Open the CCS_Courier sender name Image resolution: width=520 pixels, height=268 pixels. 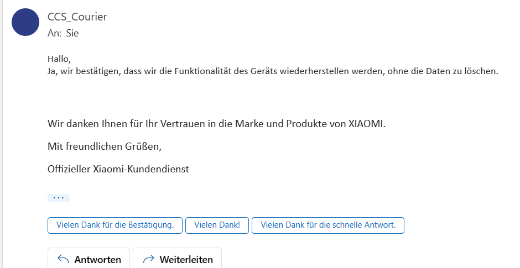click(77, 17)
